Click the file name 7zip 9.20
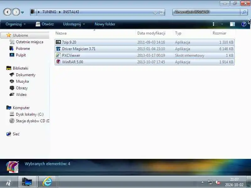 69,42
